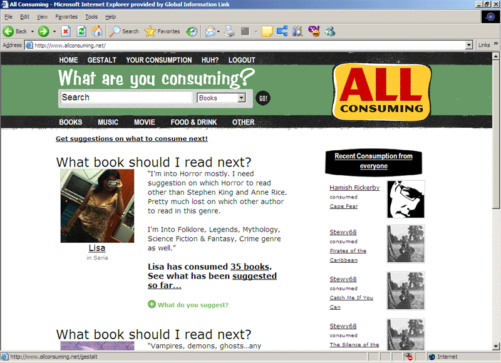Image resolution: width=501 pixels, height=363 pixels.
Task: Open the View menu
Action: pos(42,17)
